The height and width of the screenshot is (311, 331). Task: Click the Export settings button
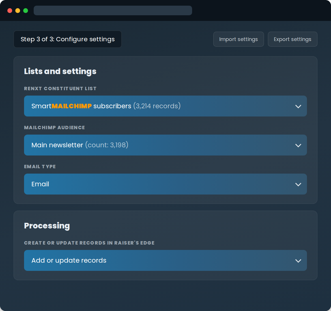click(292, 39)
